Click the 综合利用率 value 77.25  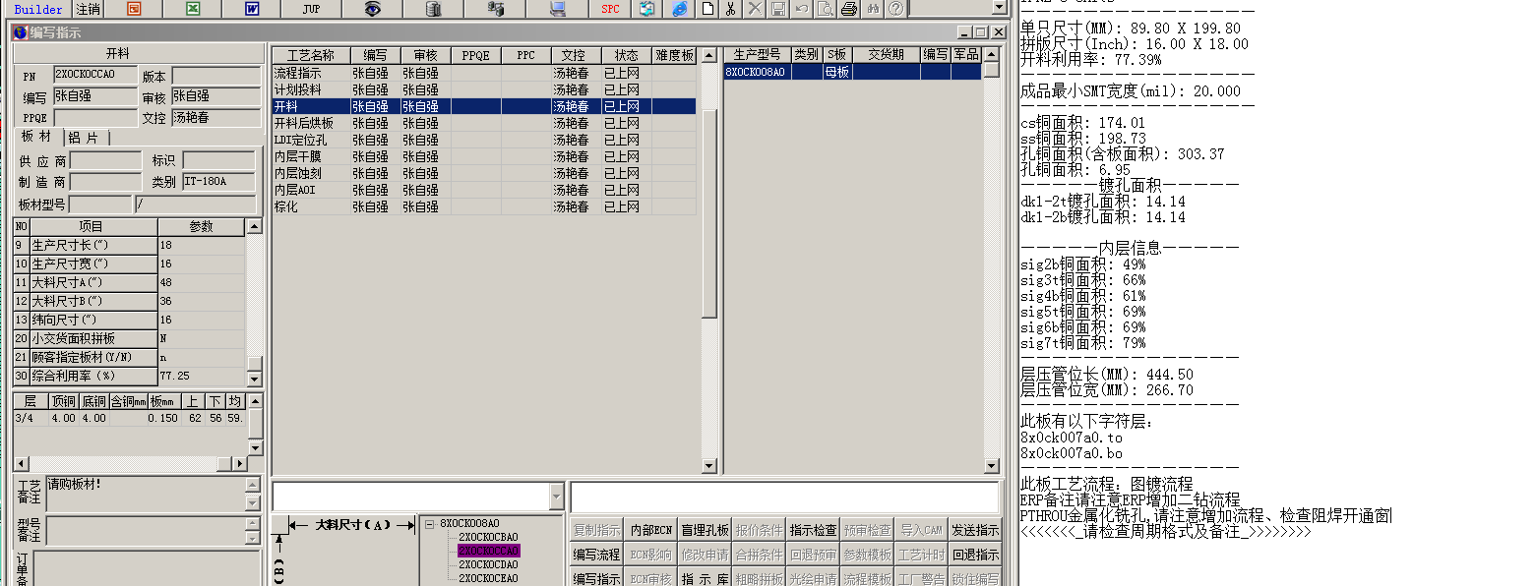(x=201, y=377)
